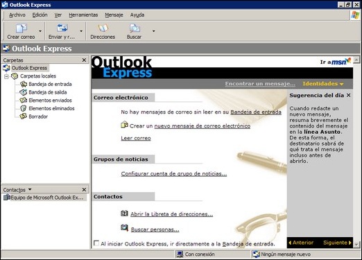Click the Carpetas locales folder icon
The image size is (362, 260).
pyautogui.click(x=15, y=76)
